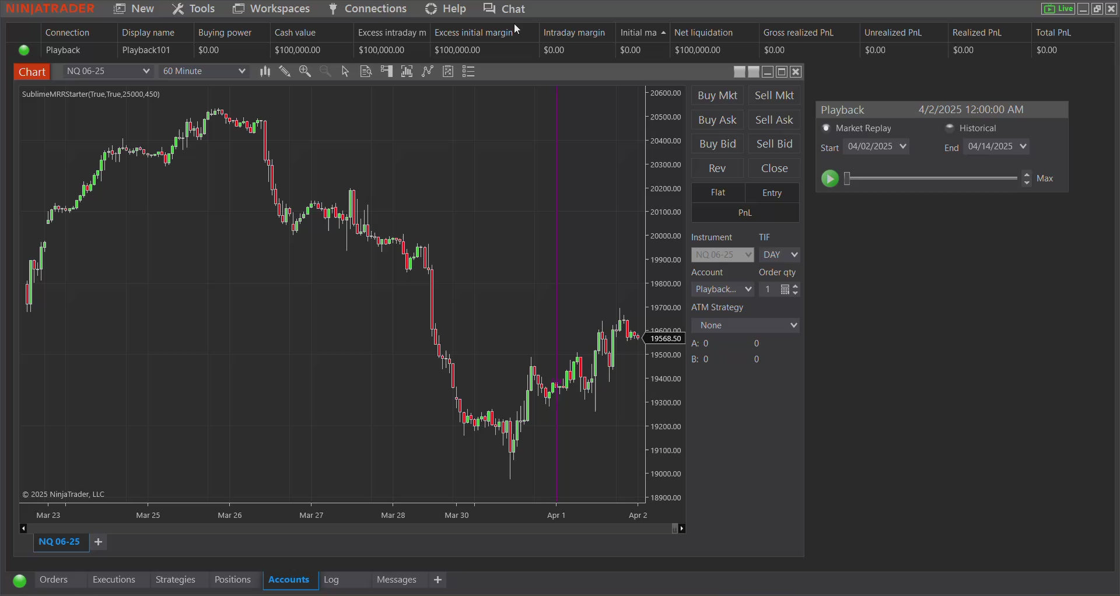Select the Historical radio button
The width and height of the screenshot is (1120, 596).
(950, 128)
